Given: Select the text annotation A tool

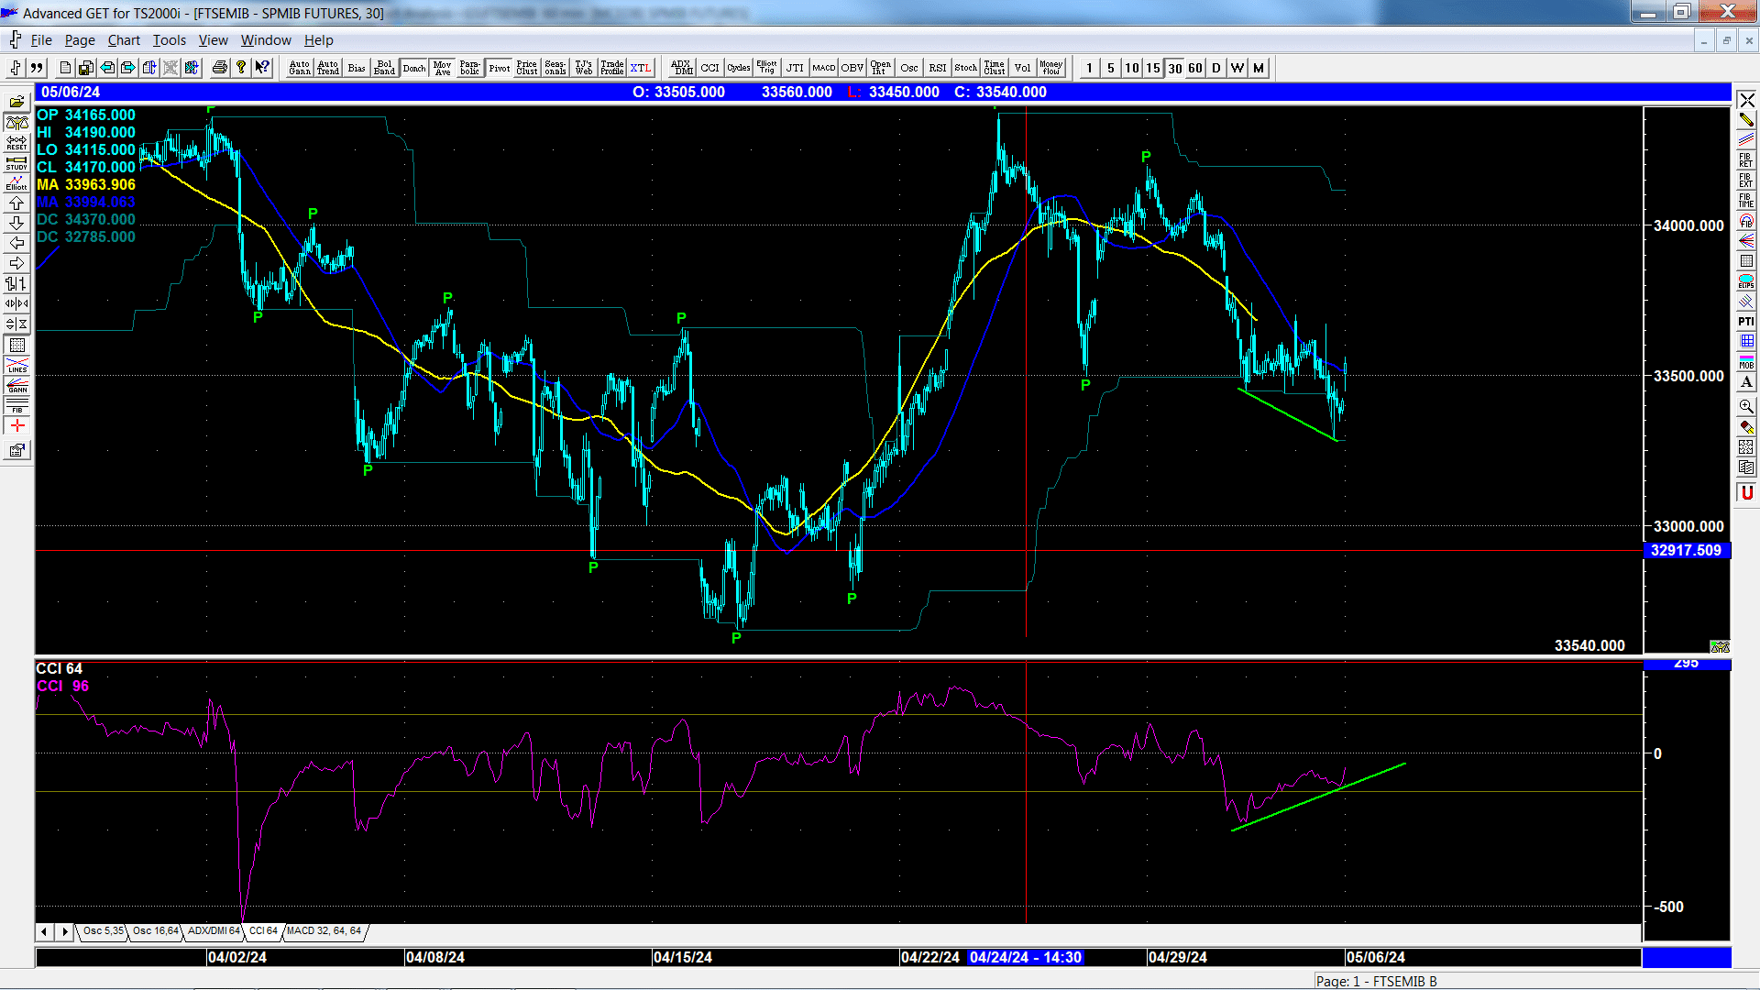Looking at the screenshot, I should click(1746, 381).
